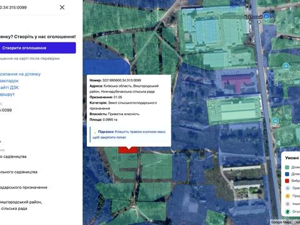
Task: Click the dark green legend icon
Action: pos(287,211)
